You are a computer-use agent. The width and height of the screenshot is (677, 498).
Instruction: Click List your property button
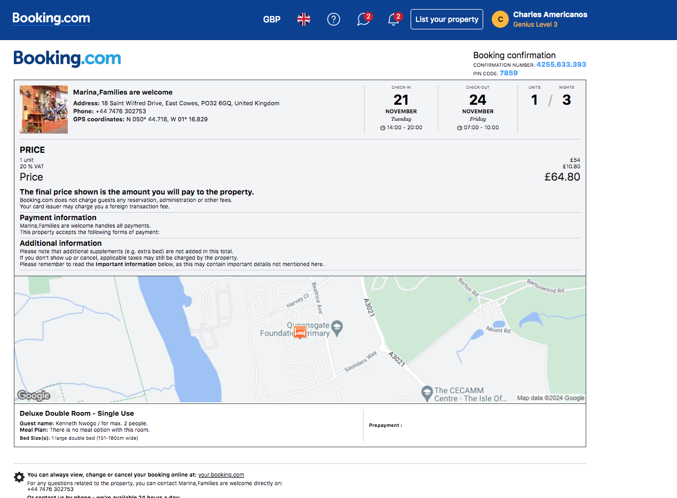(x=447, y=19)
